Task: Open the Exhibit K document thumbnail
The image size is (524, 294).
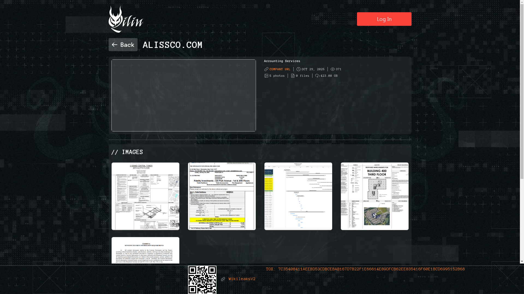Action: (145, 250)
